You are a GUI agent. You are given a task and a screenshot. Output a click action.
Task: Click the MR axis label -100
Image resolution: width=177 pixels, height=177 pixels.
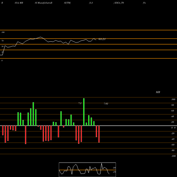coord(173,156)
